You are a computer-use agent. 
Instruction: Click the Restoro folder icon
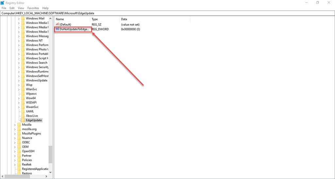(x=19, y=173)
